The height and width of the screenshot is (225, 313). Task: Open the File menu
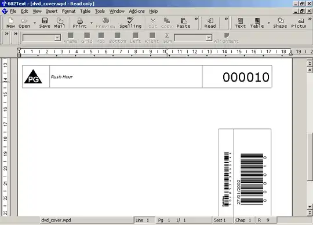(13, 12)
